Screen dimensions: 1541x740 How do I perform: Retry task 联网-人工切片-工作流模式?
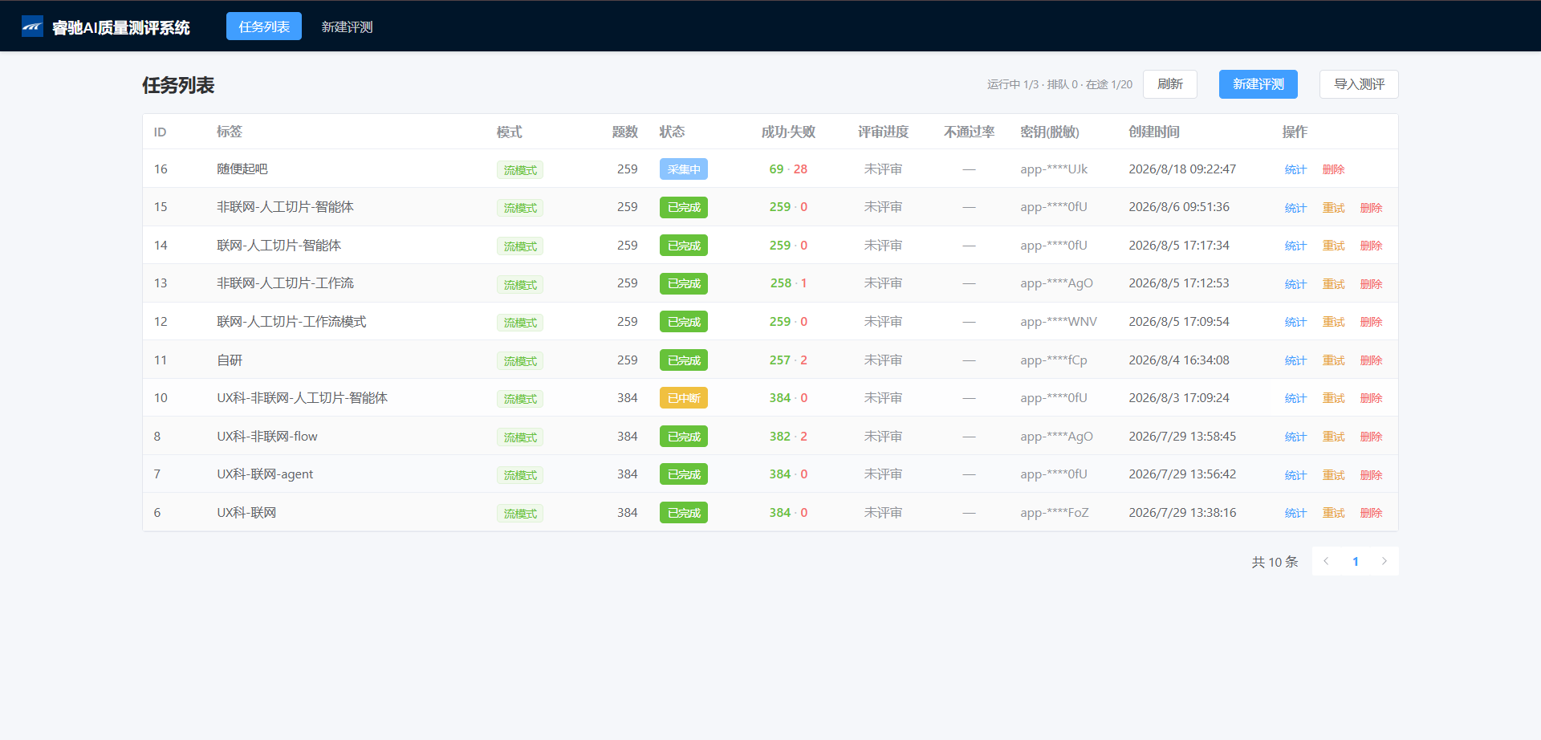1333,322
